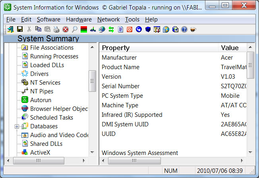
Task: Select NT Pipes in the tree
Action: 42,91
